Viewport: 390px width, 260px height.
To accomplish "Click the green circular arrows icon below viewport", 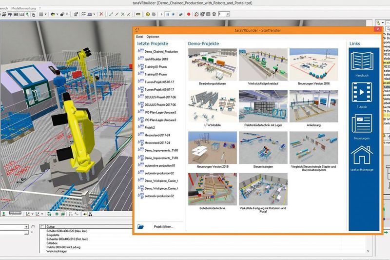I will [49, 214].
